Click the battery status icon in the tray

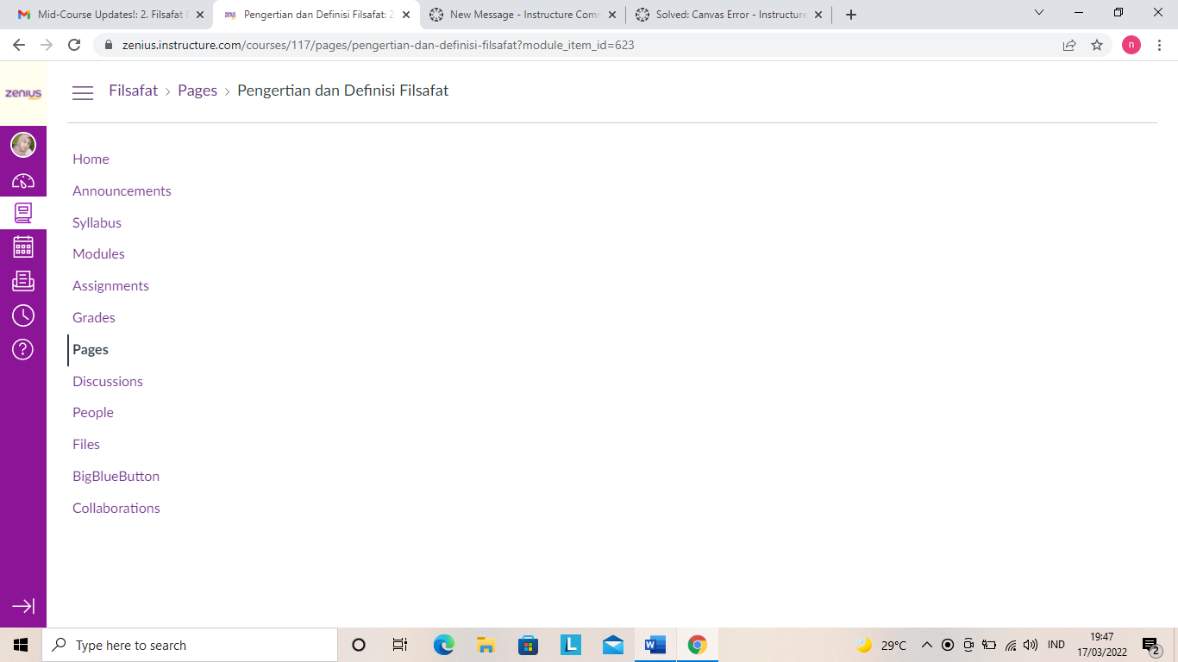[x=990, y=645]
